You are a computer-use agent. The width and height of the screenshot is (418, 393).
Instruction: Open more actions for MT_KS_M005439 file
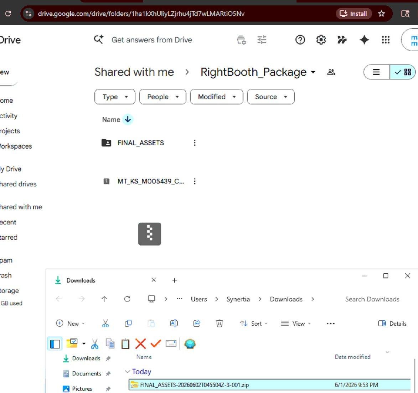[195, 181]
